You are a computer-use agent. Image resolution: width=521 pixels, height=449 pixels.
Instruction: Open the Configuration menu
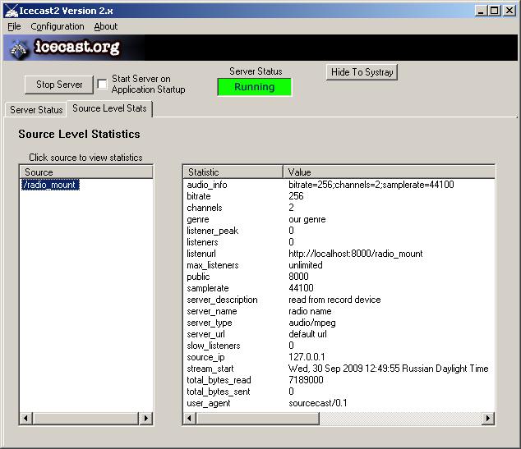pyautogui.click(x=58, y=26)
